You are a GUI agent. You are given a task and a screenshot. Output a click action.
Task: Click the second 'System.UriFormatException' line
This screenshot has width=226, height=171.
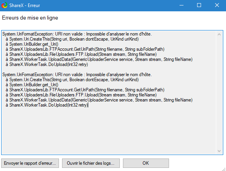pyautogui.click(x=77, y=75)
